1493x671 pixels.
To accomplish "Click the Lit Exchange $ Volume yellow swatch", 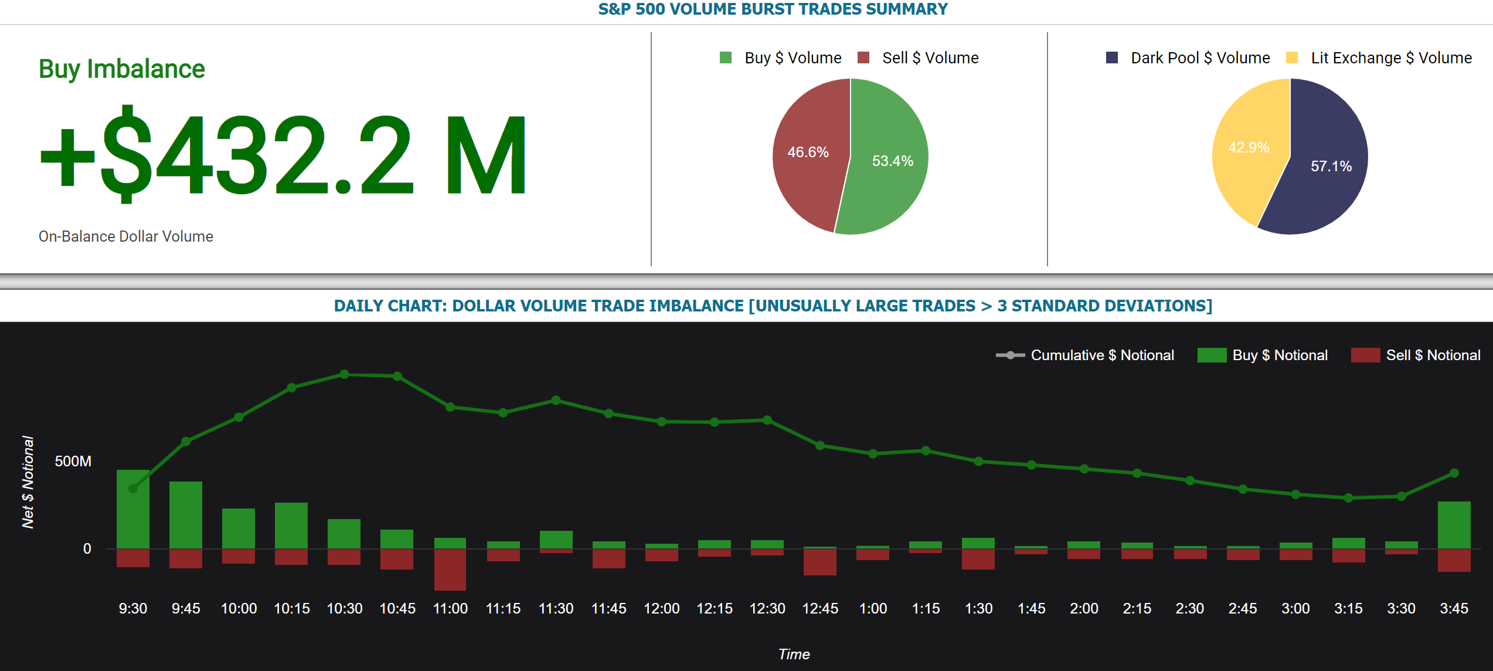I will 1291,57.
